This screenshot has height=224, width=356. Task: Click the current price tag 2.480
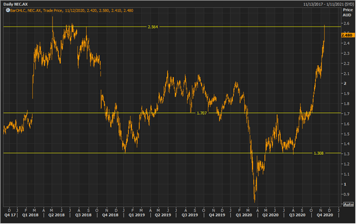point(347,35)
